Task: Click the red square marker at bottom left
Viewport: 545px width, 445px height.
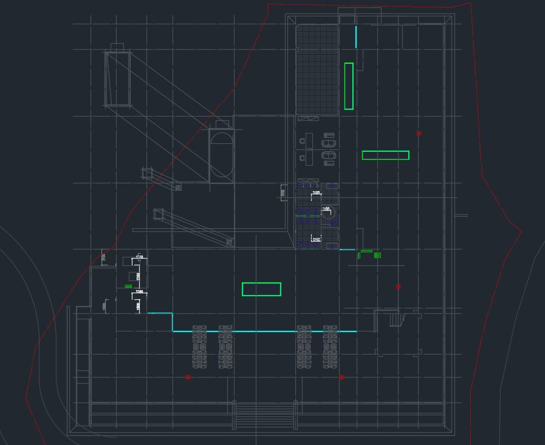Action: point(188,378)
